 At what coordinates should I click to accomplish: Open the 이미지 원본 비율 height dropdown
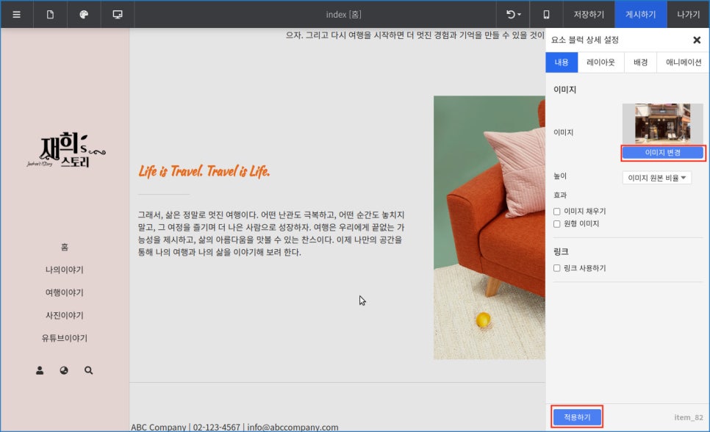click(x=656, y=178)
